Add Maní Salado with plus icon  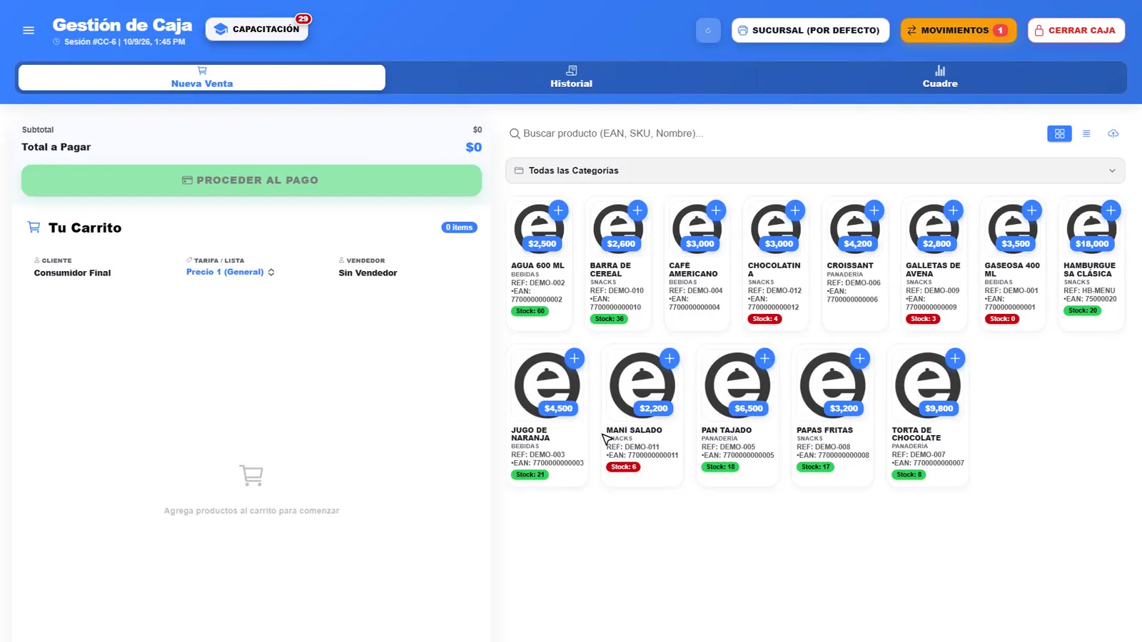click(669, 358)
